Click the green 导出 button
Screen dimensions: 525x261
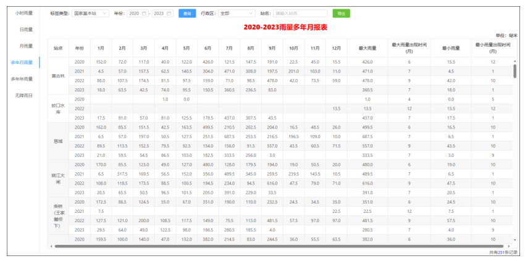(341, 14)
